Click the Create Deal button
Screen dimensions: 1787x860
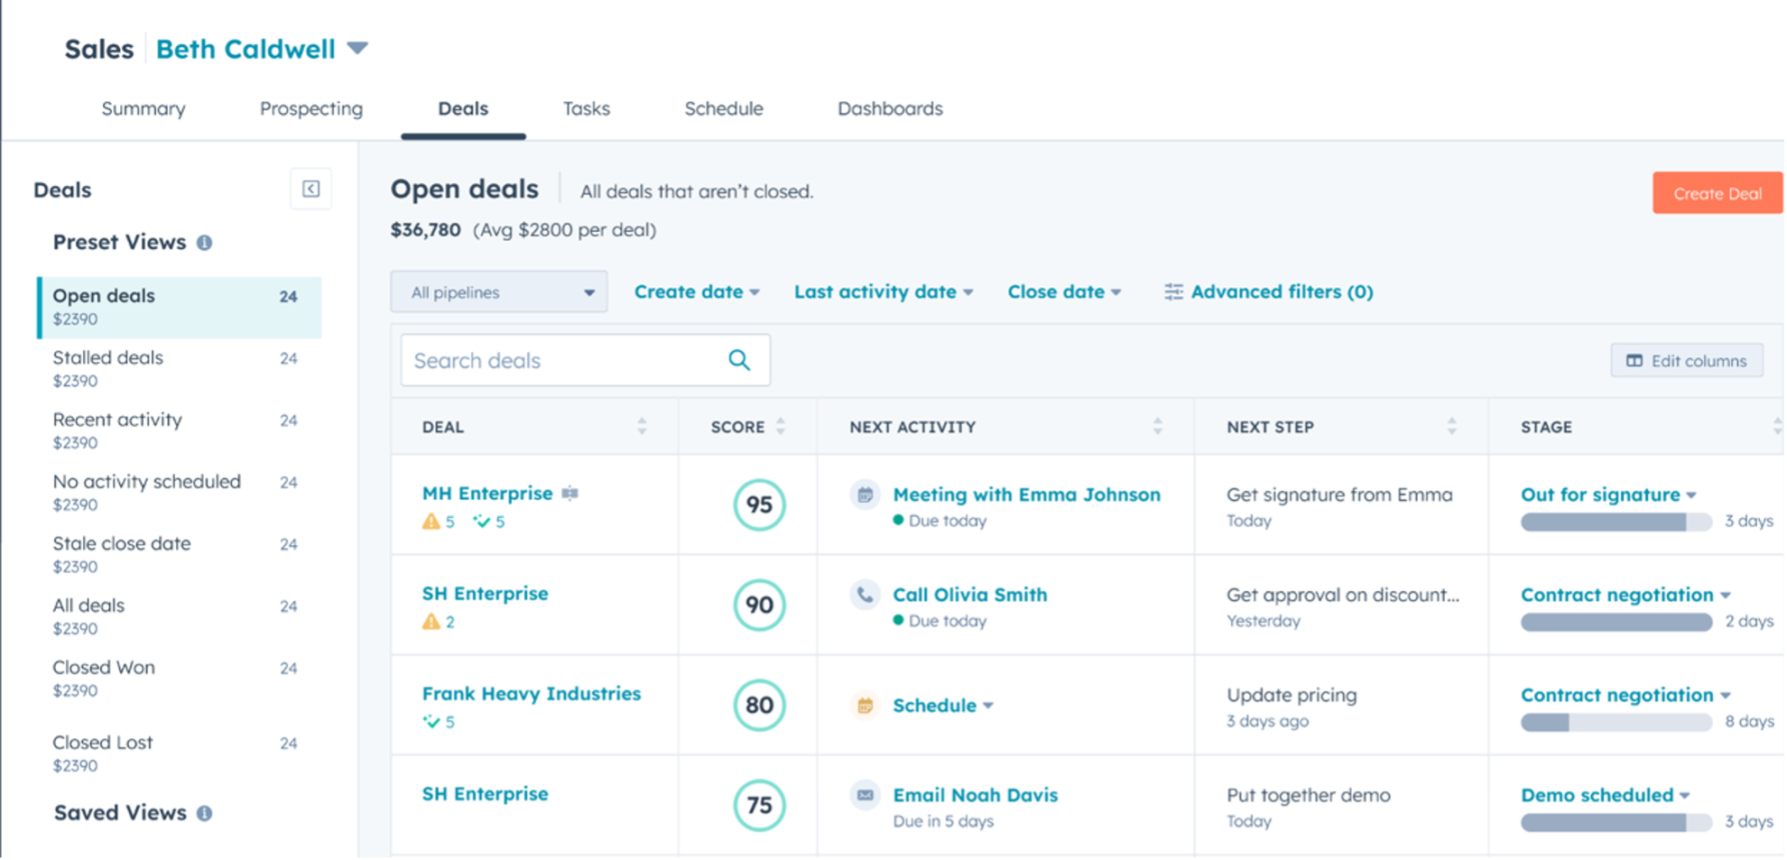click(1718, 193)
